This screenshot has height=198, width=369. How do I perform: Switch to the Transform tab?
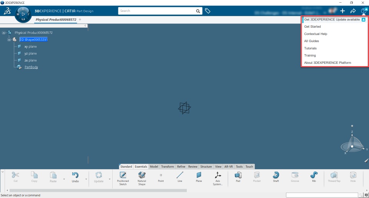(x=168, y=166)
